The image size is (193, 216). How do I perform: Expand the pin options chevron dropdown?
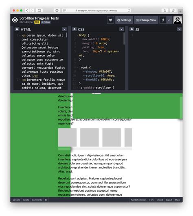click(x=169, y=20)
